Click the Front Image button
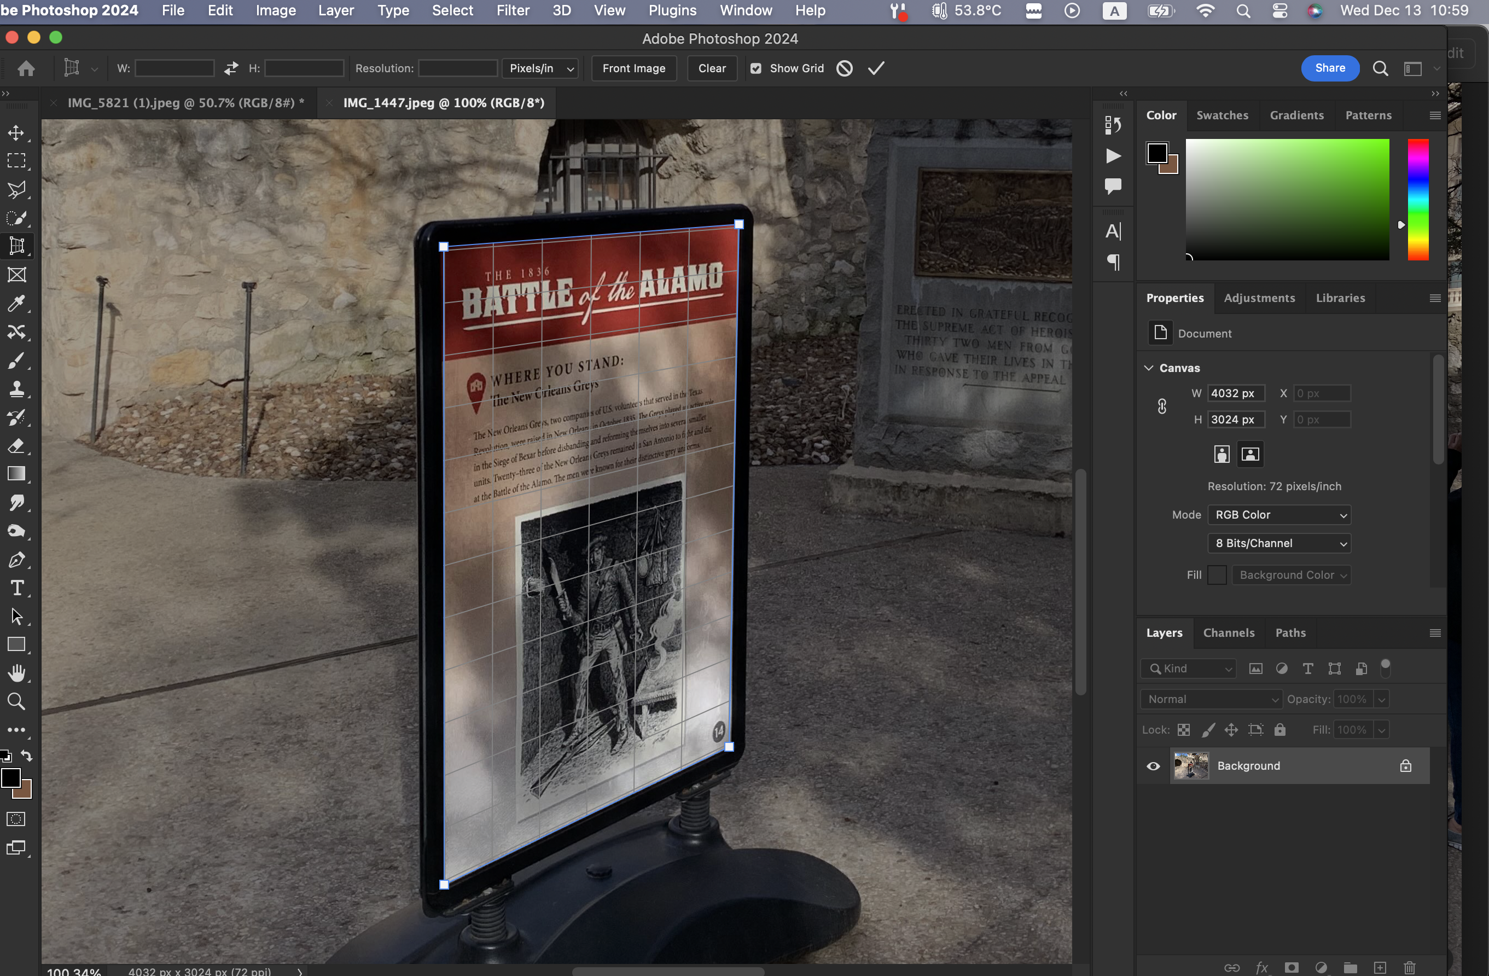The width and height of the screenshot is (1489, 976). tap(633, 68)
